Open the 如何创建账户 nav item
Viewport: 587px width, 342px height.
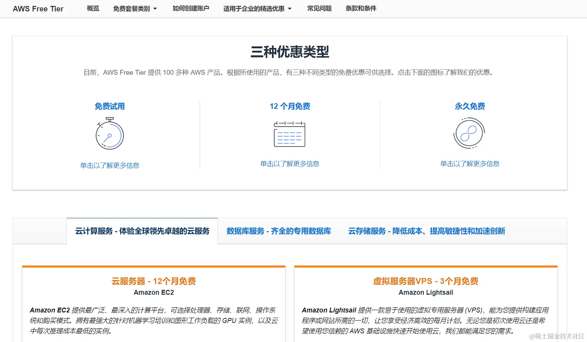(x=191, y=8)
